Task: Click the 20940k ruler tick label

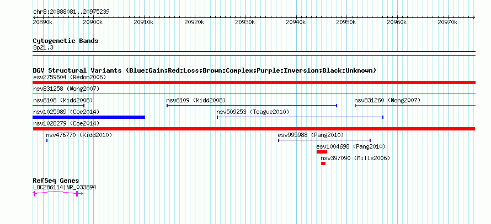Action: (296, 23)
